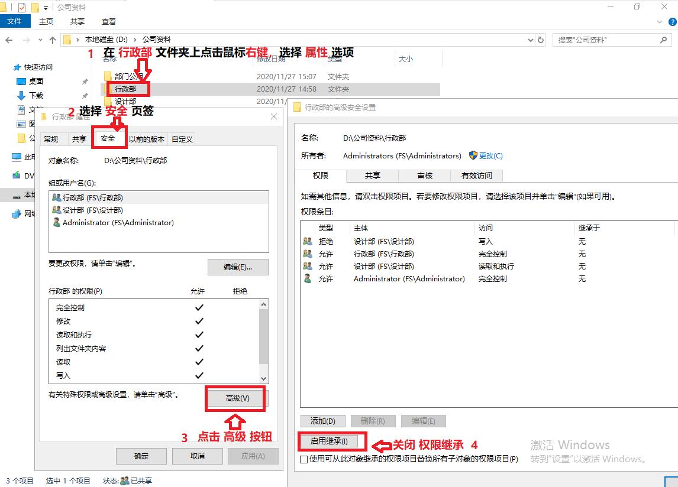Click the chevron after 本地磁盘 (D:) breadcrumb
The width and height of the screenshot is (678, 487).
pos(135,40)
